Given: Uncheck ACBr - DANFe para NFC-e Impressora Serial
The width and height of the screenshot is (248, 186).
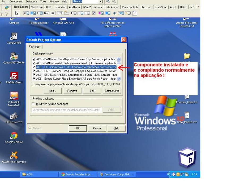Looking at the screenshot, I should (34, 63).
